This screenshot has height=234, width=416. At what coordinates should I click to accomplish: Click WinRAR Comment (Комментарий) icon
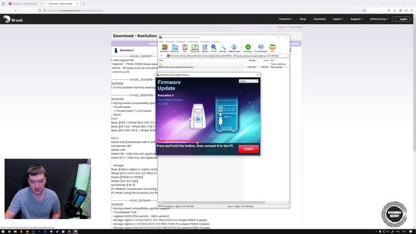pyautogui.click(x=261, y=48)
